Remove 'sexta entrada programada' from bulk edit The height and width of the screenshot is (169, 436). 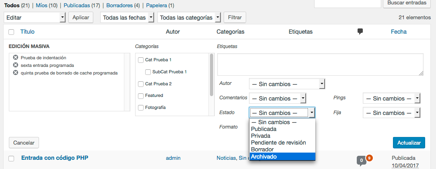click(15, 65)
